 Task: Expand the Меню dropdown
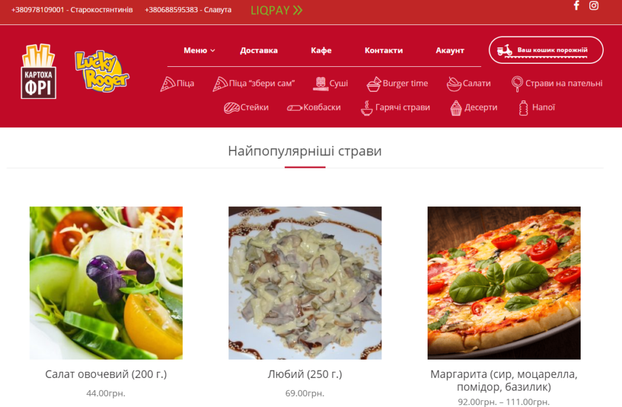(199, 50)
